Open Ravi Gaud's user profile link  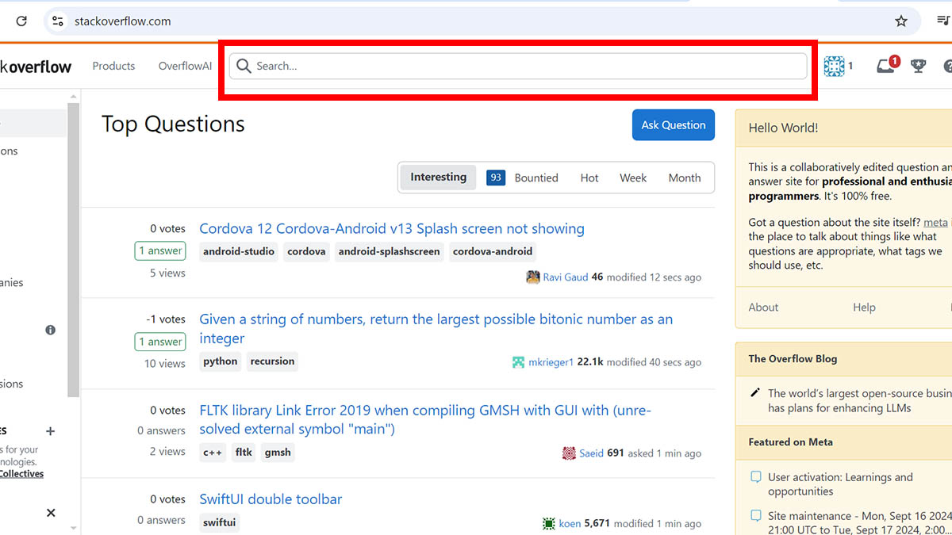pyautogui.click(x=566, y=277)
